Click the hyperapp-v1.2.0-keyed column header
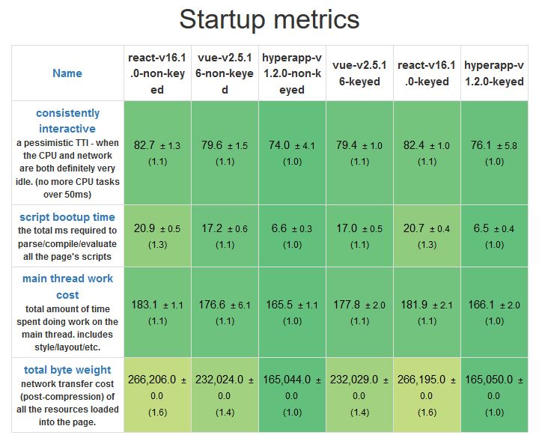The image size is (542, 435). coord(493,73)
